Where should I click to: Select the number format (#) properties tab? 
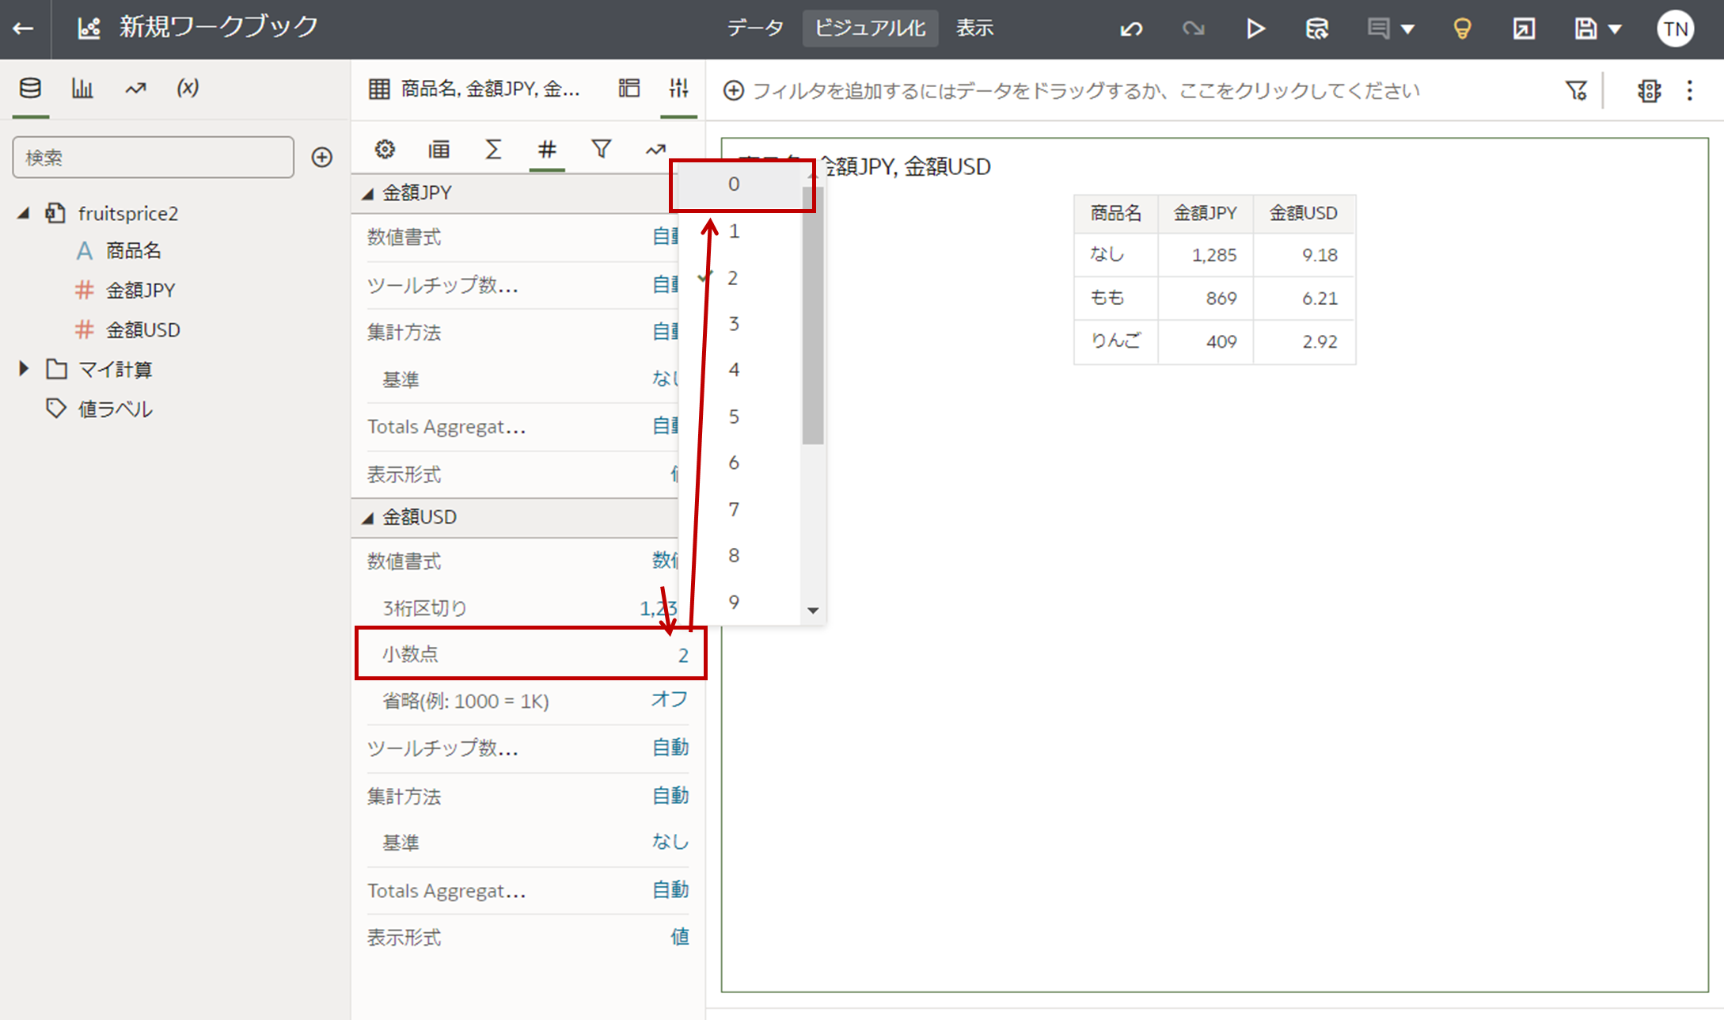click(546, 149)
